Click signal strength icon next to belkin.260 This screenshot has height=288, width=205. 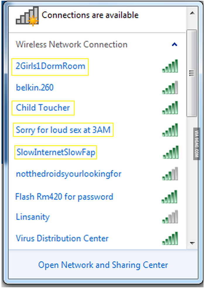tap(170, 87)
